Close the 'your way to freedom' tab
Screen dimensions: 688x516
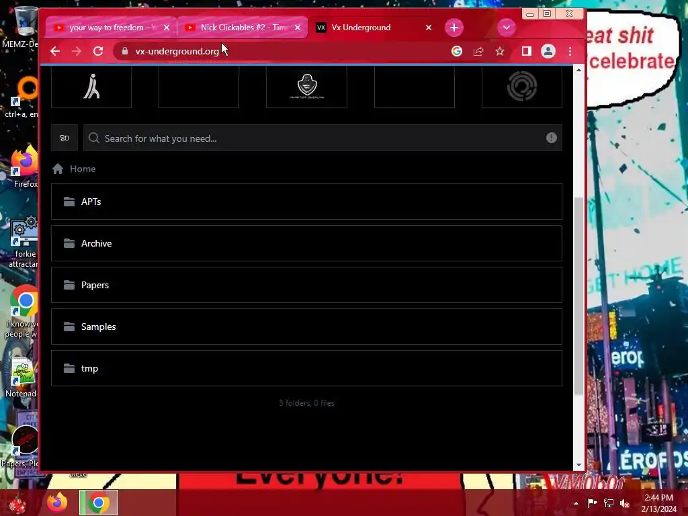[x=167, y=28]
